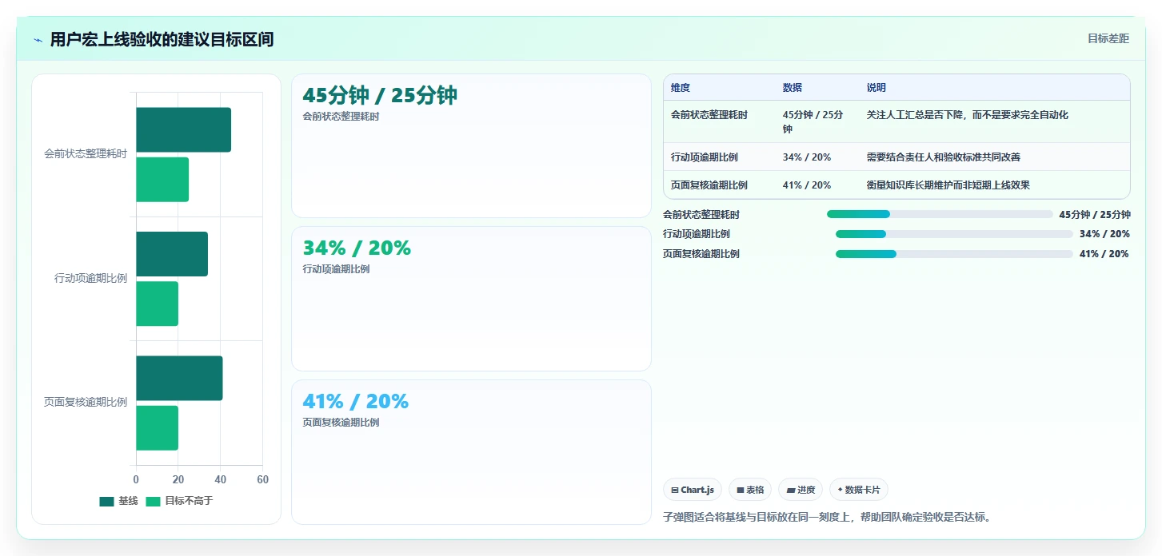The width and height of the screenshot is (1162, 556).
Task: Click the footer note starting 子弹图适合
Action: (828, 517)
